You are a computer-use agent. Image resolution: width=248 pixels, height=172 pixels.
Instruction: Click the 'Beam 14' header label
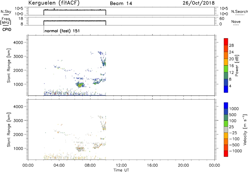click(121, 3)
